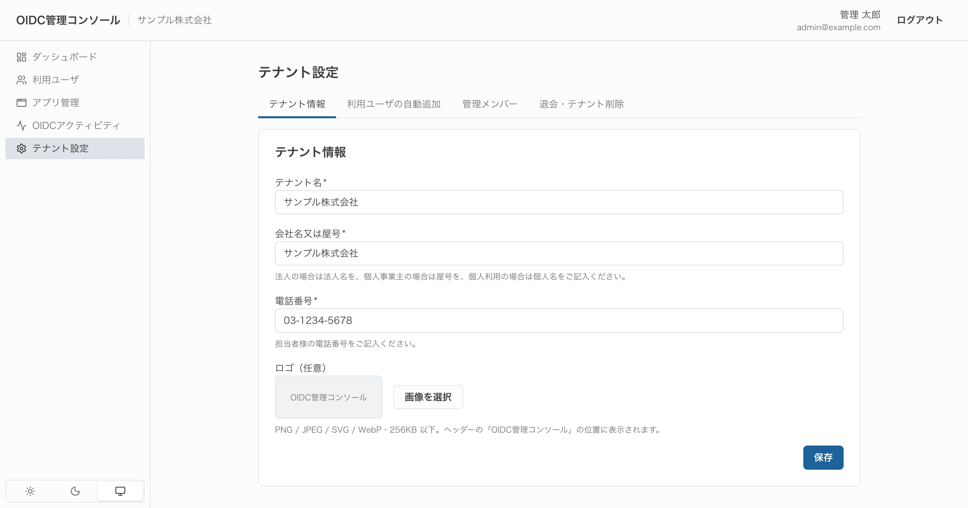Click the テナント設定 page heading
This screenshot has width=968, height=508.
pyautogui.click(x=298, y=72)
